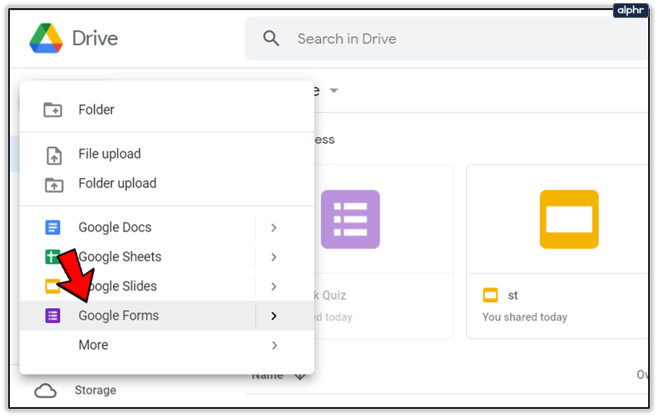Select Google Forms from the menu
Screen dimensions: 658x417
coord(119,316)
